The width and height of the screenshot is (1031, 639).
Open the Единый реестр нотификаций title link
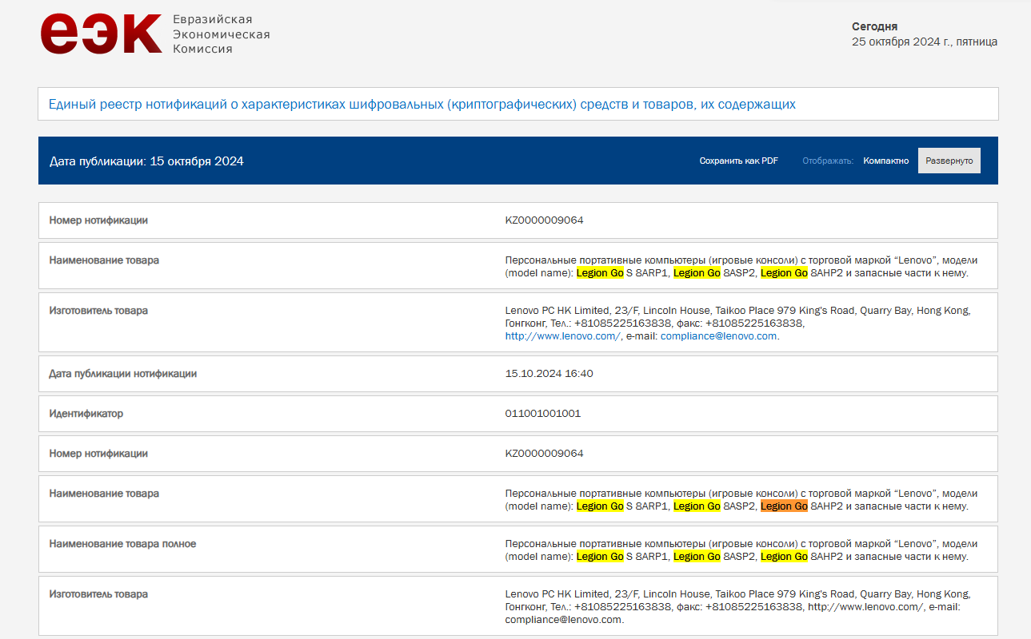pos(422,104)
